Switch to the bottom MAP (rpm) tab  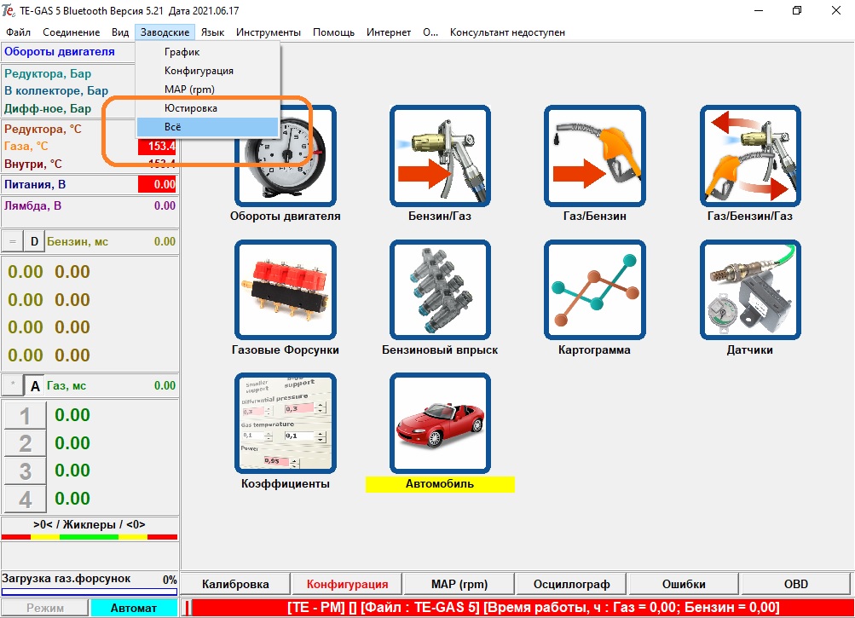click(x=459, y=584)
